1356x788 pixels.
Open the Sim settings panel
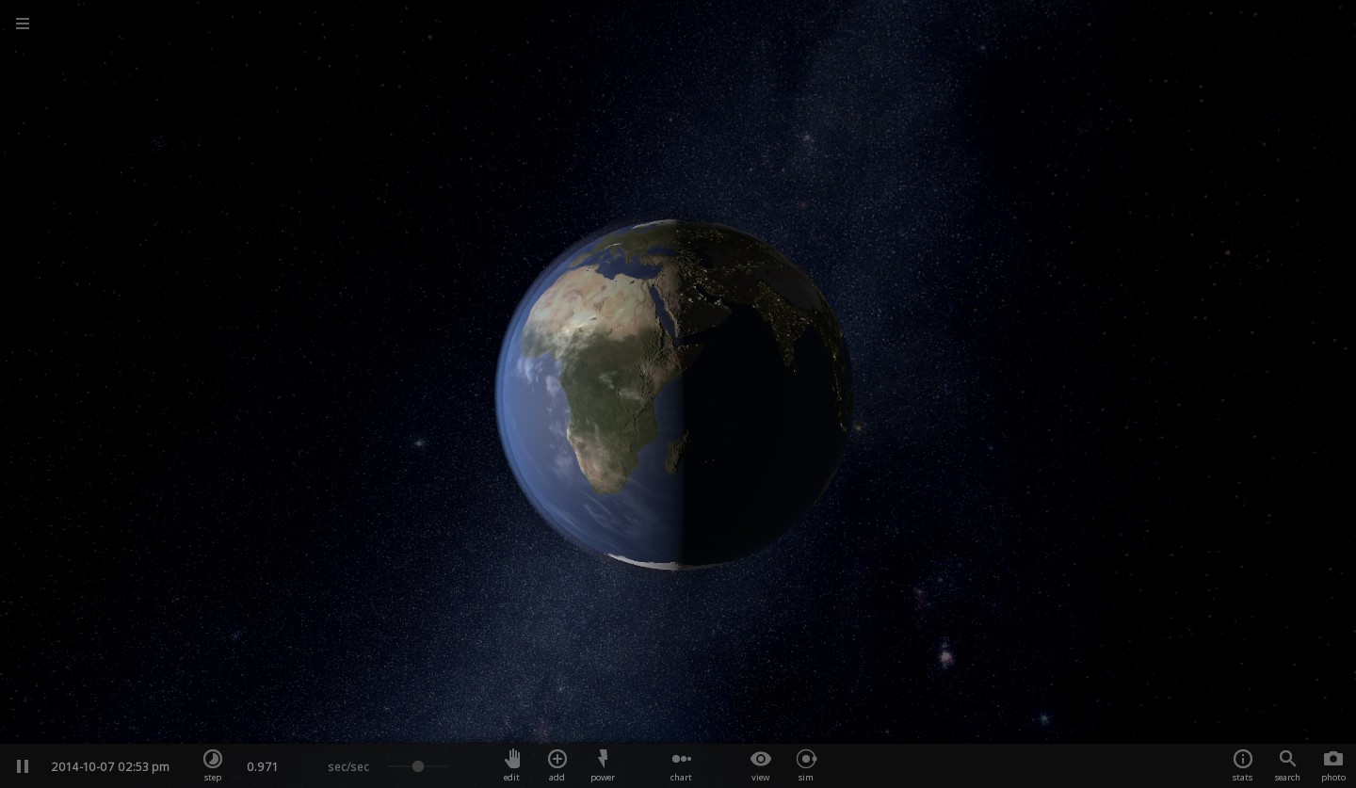805,764
